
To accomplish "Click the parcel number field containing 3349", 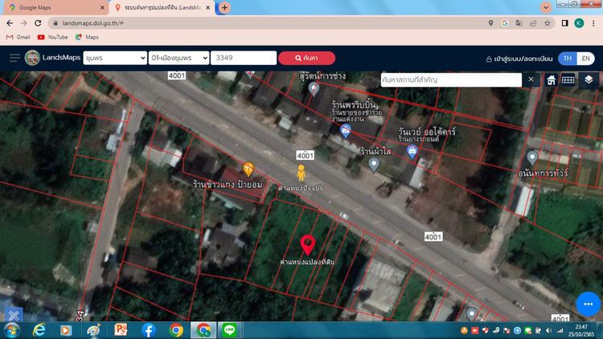I will click(242, 58).
